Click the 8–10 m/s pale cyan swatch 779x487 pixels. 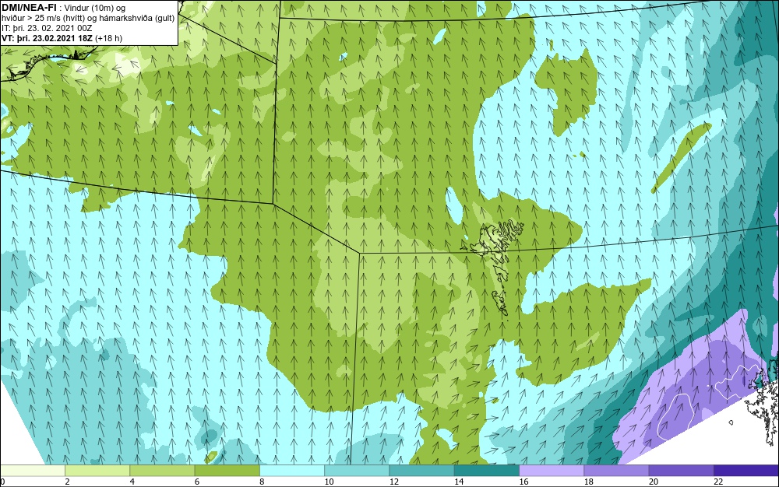click(292, 471)
